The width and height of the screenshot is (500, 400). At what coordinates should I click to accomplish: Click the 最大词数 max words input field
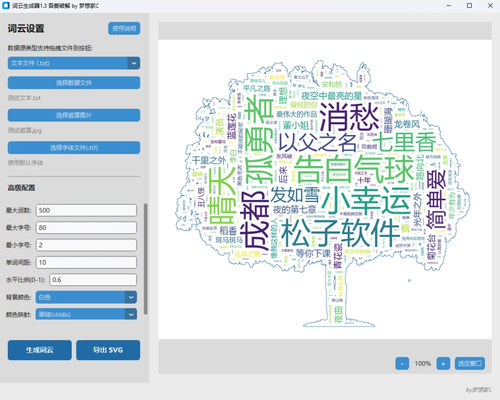[86, 210]
